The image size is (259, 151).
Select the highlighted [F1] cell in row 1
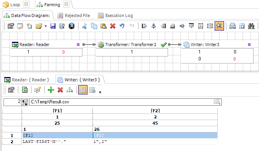(x=57, y=136)
